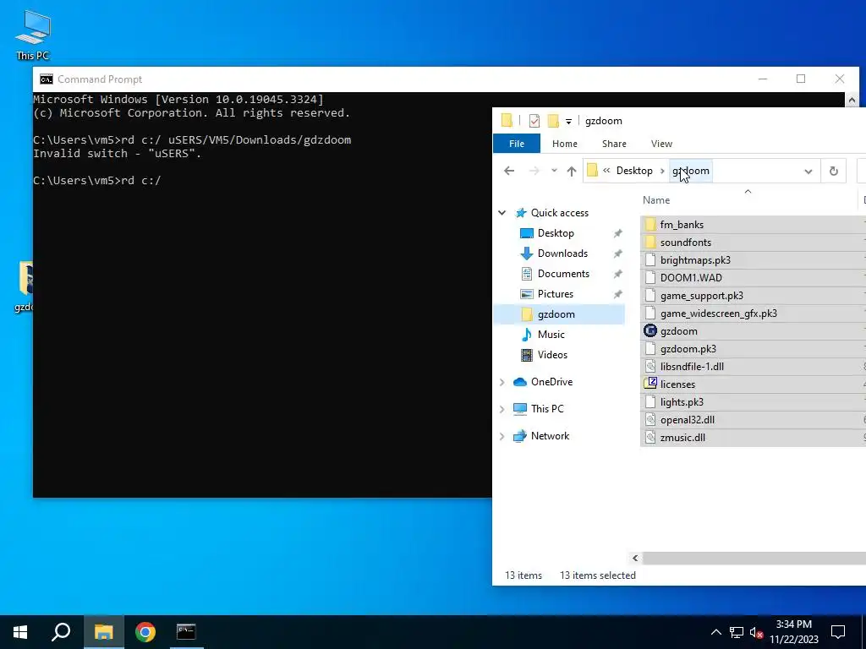Open Desktop in the navigation pane

coord(556,233)
